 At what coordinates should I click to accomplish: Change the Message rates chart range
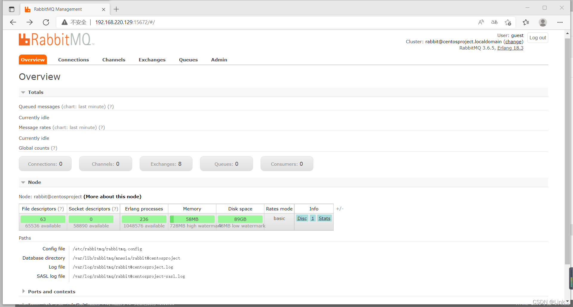(x=75, y=128)
